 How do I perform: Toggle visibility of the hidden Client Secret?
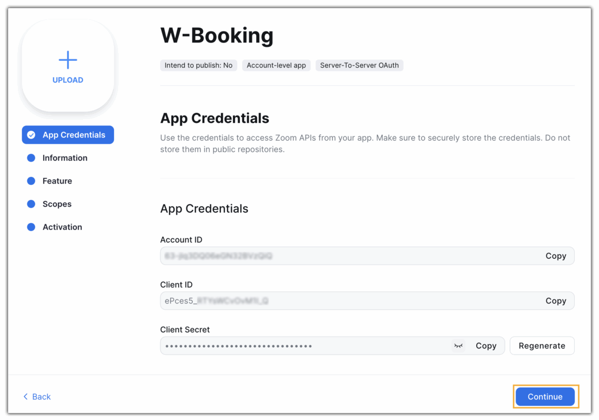point(458,345)
